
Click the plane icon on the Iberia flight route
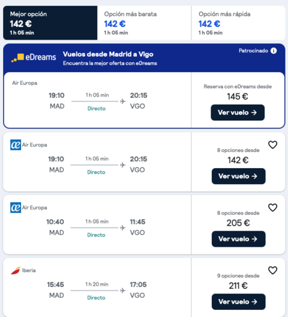point(123,290)
